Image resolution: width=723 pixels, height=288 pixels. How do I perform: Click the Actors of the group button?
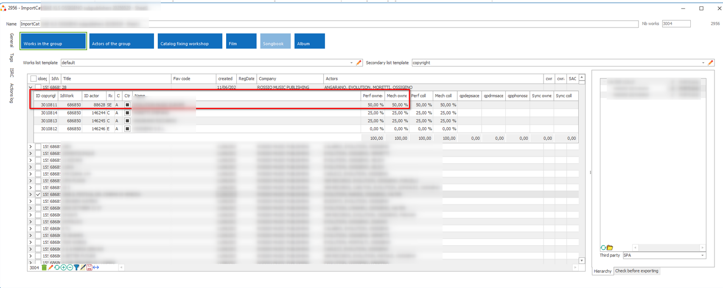(121, 42)
